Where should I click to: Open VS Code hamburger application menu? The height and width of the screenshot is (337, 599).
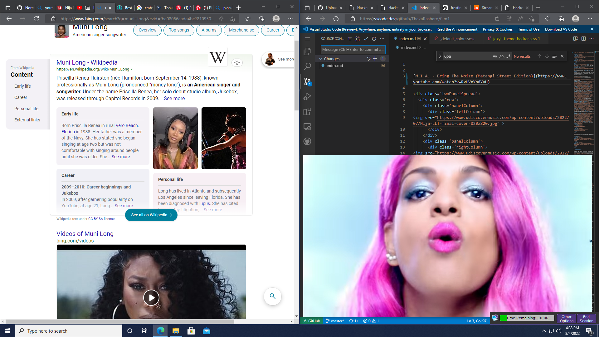[x=307, y=39]
